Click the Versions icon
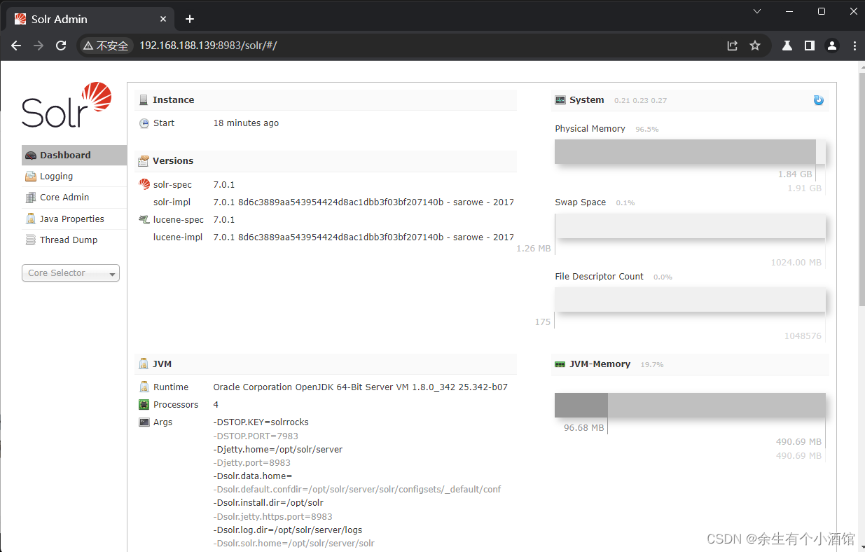This screenshot has width=865, height=552. tap(144, 161)
